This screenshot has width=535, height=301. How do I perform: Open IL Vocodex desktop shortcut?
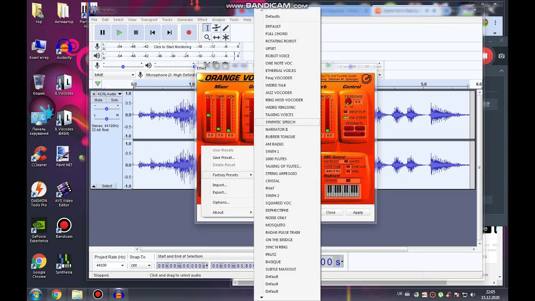pyautogui.click(x=64, y=85)
